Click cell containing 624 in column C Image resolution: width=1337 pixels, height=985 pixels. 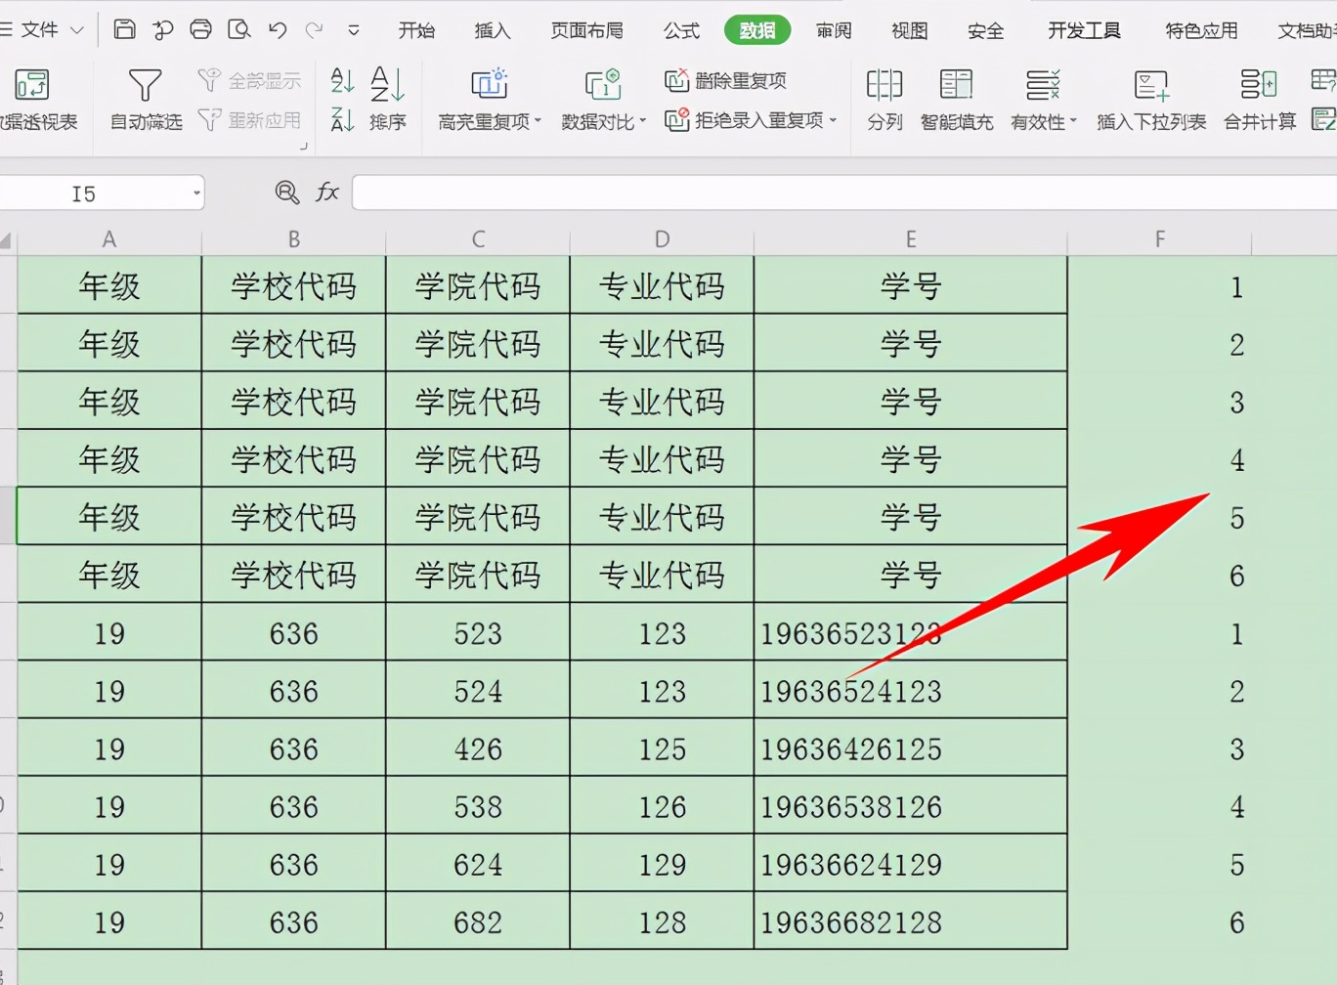point(478,864)
